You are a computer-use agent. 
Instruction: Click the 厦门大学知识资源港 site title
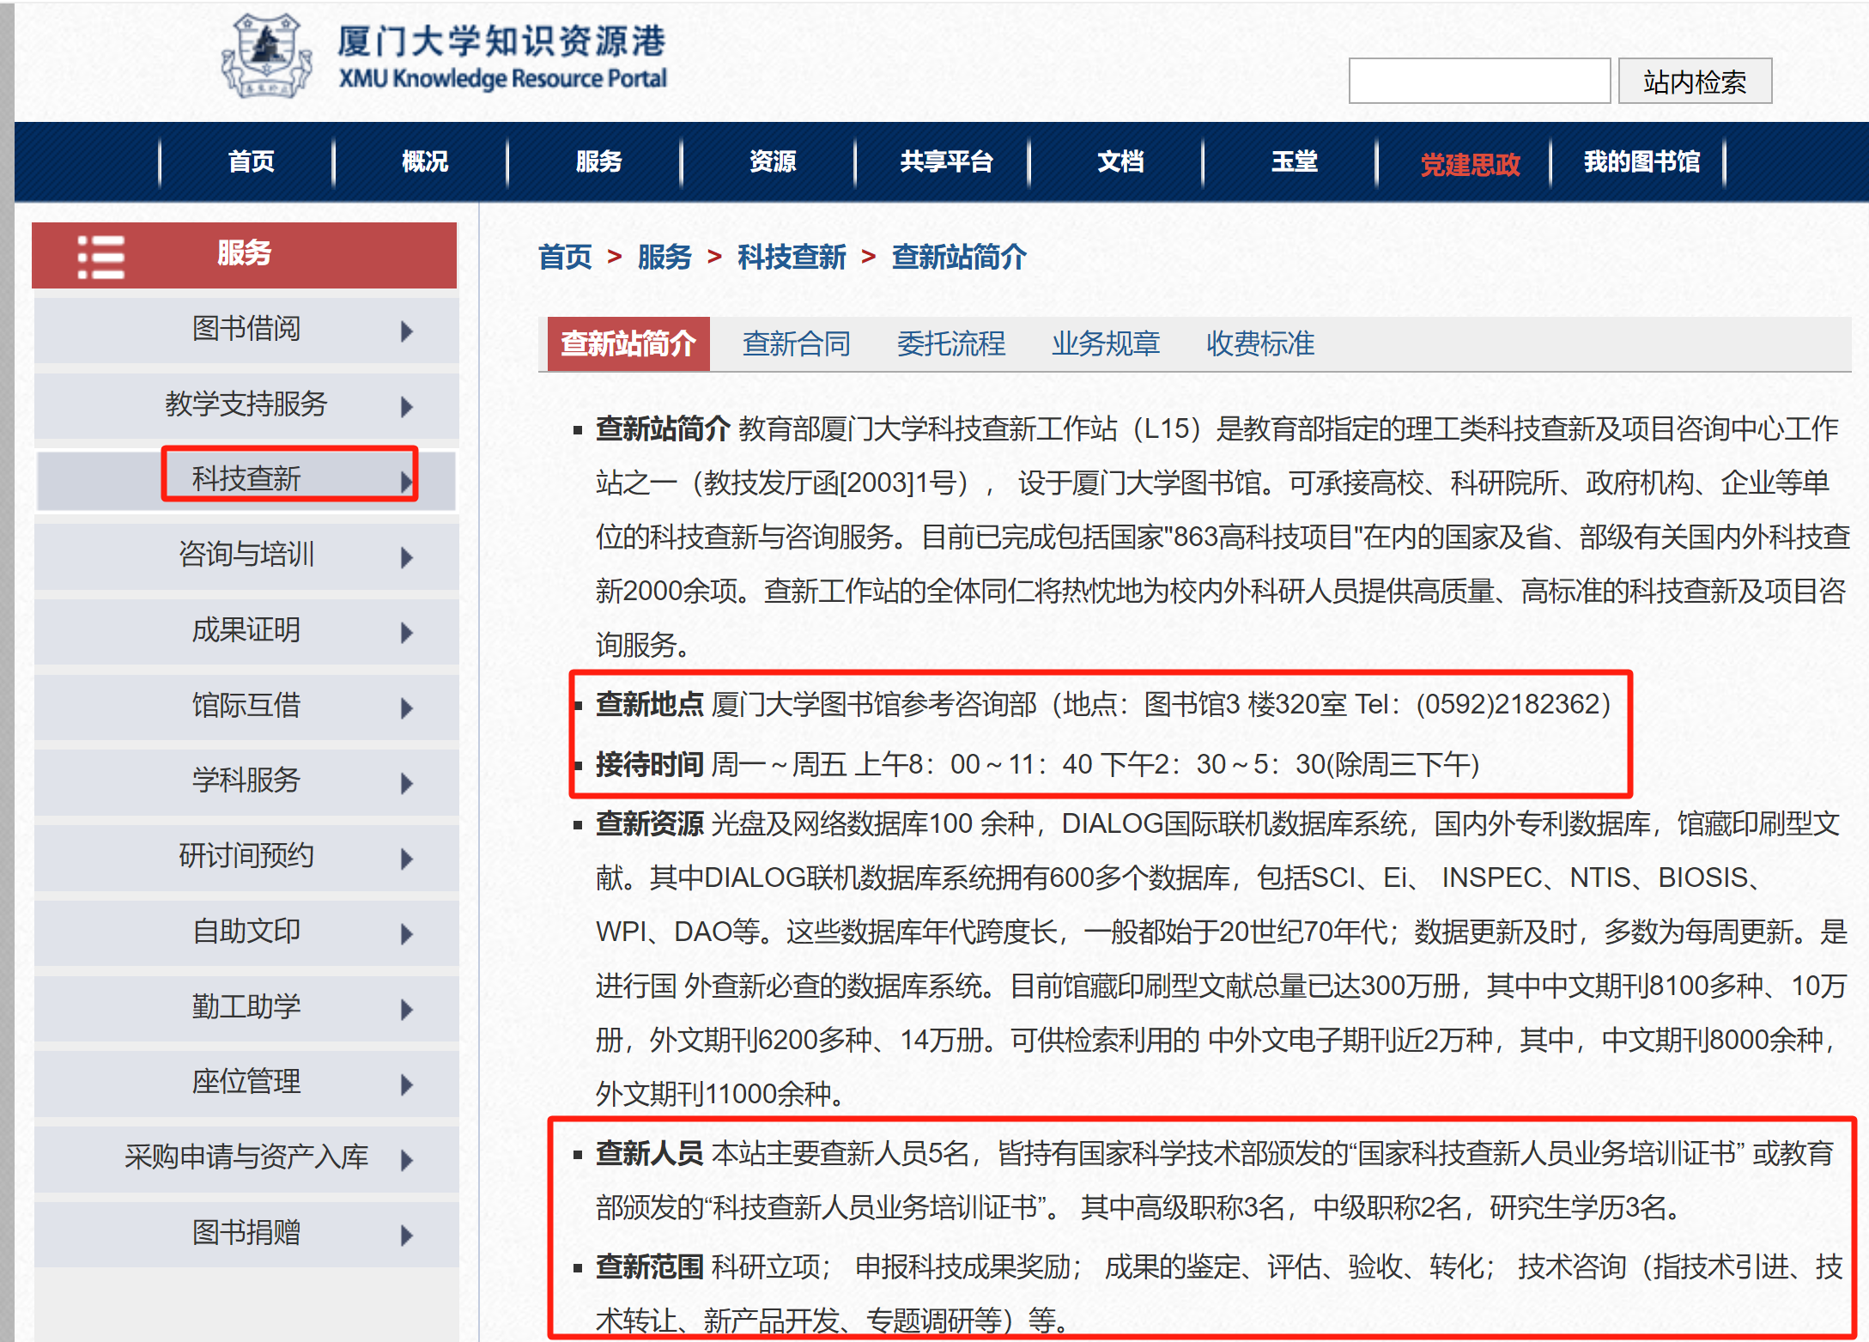pyautogui.click(x=501, y=42)
